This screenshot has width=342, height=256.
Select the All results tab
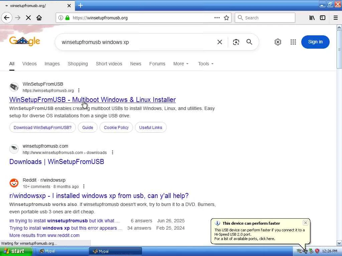(x=12, y=64)
